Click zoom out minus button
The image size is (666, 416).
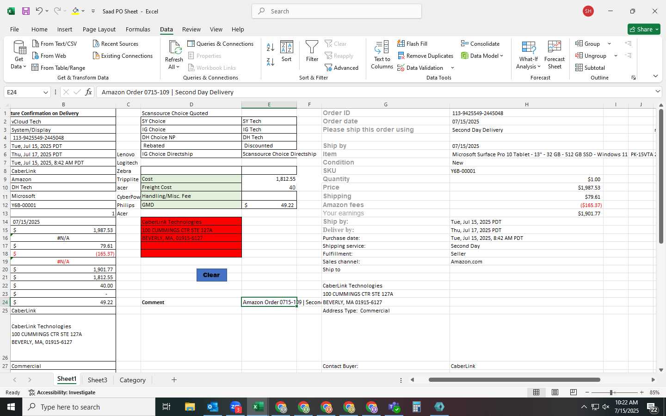pos(587,392)
